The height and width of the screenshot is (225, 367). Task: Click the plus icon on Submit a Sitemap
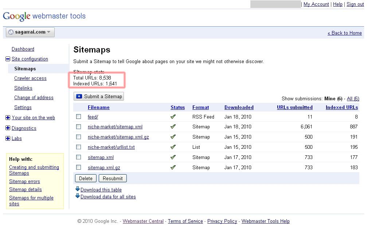(79, 96)
